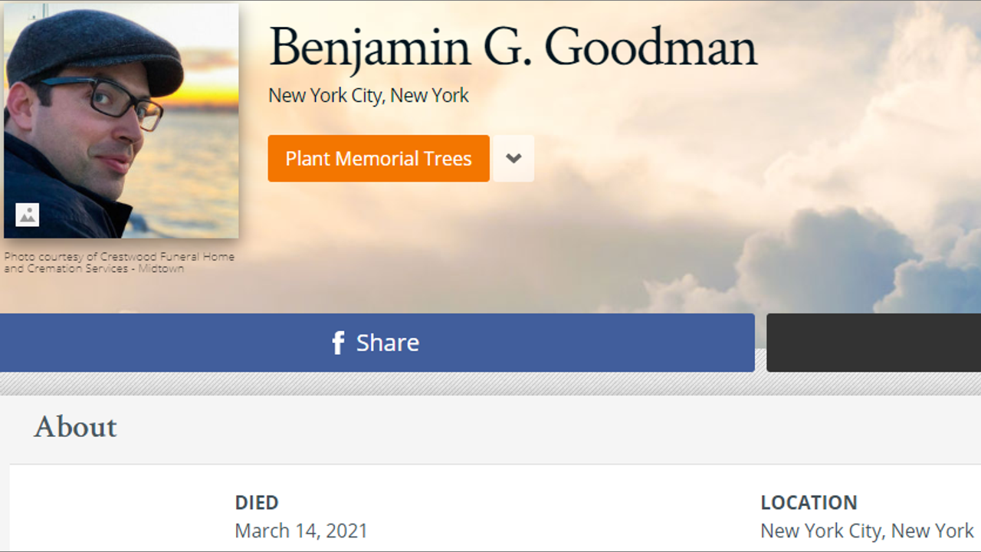
Task: Click the Facebook 'f' logo icon
Action: [338, 343]
